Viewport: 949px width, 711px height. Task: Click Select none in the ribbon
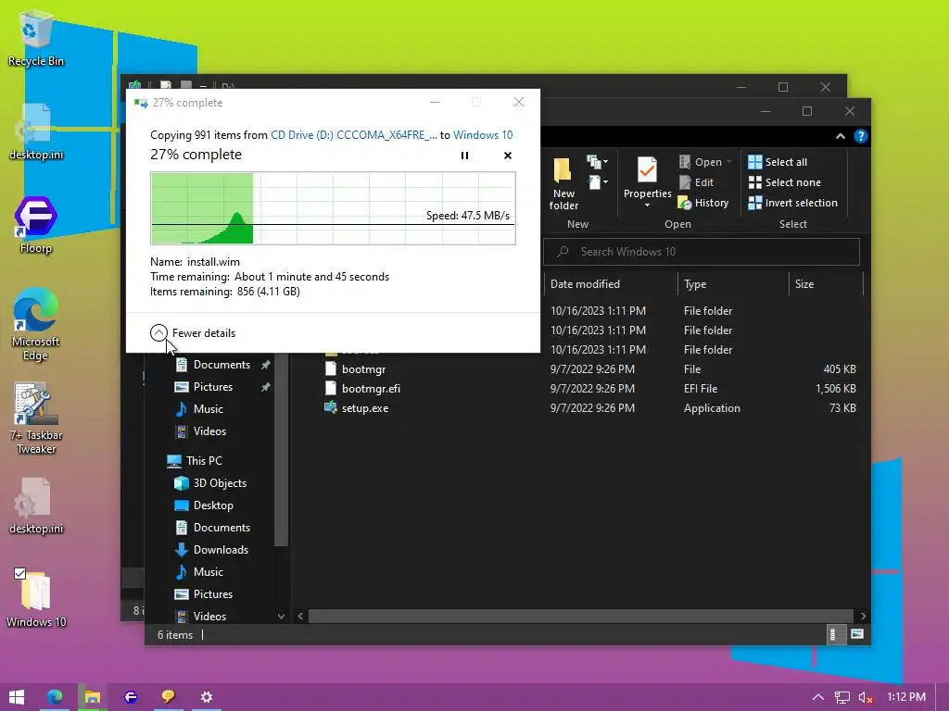click(785, 182)
